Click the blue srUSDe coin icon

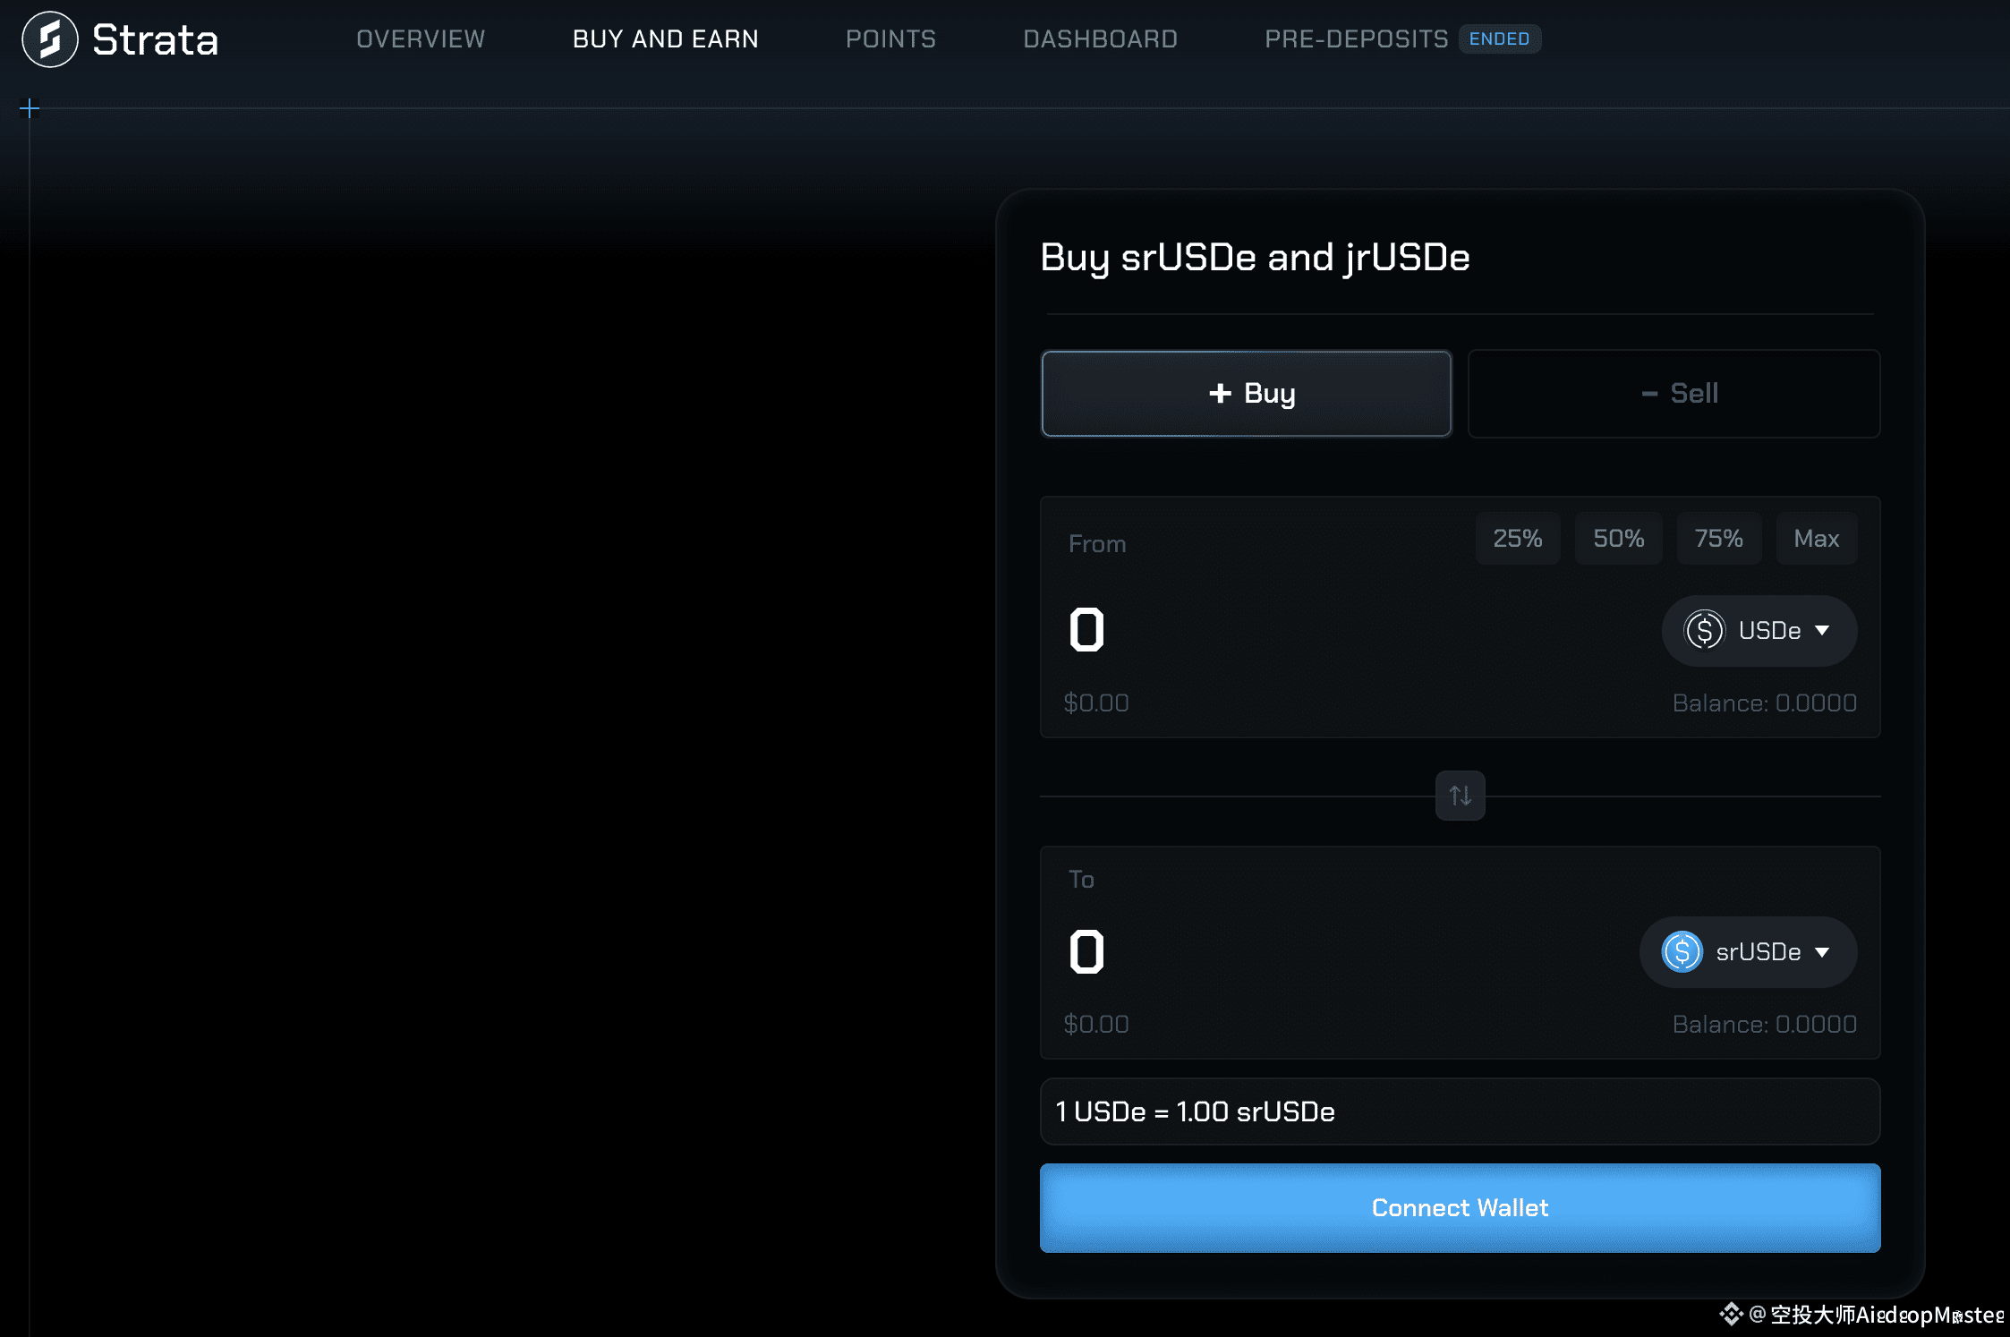pyautogui.click(x=1682, y=951)
